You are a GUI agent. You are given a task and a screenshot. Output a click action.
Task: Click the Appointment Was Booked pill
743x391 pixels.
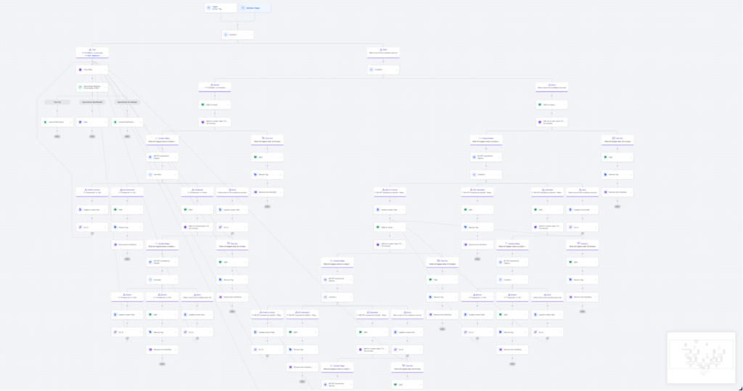(x=92, y=102)
